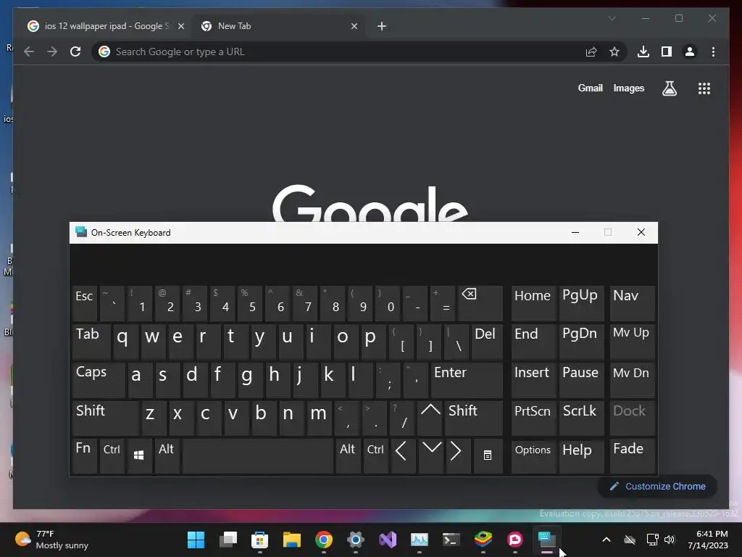Select the New Tab tab

tap(277, 26)
